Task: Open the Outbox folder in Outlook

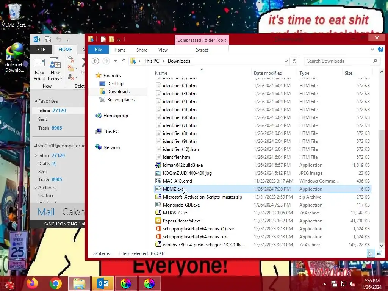Action: pyautogui.click(x=46, y=196)
